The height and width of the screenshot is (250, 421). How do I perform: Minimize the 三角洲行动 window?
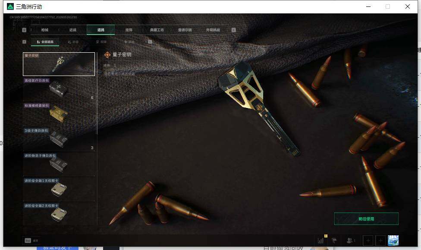[x=368, y=6]
